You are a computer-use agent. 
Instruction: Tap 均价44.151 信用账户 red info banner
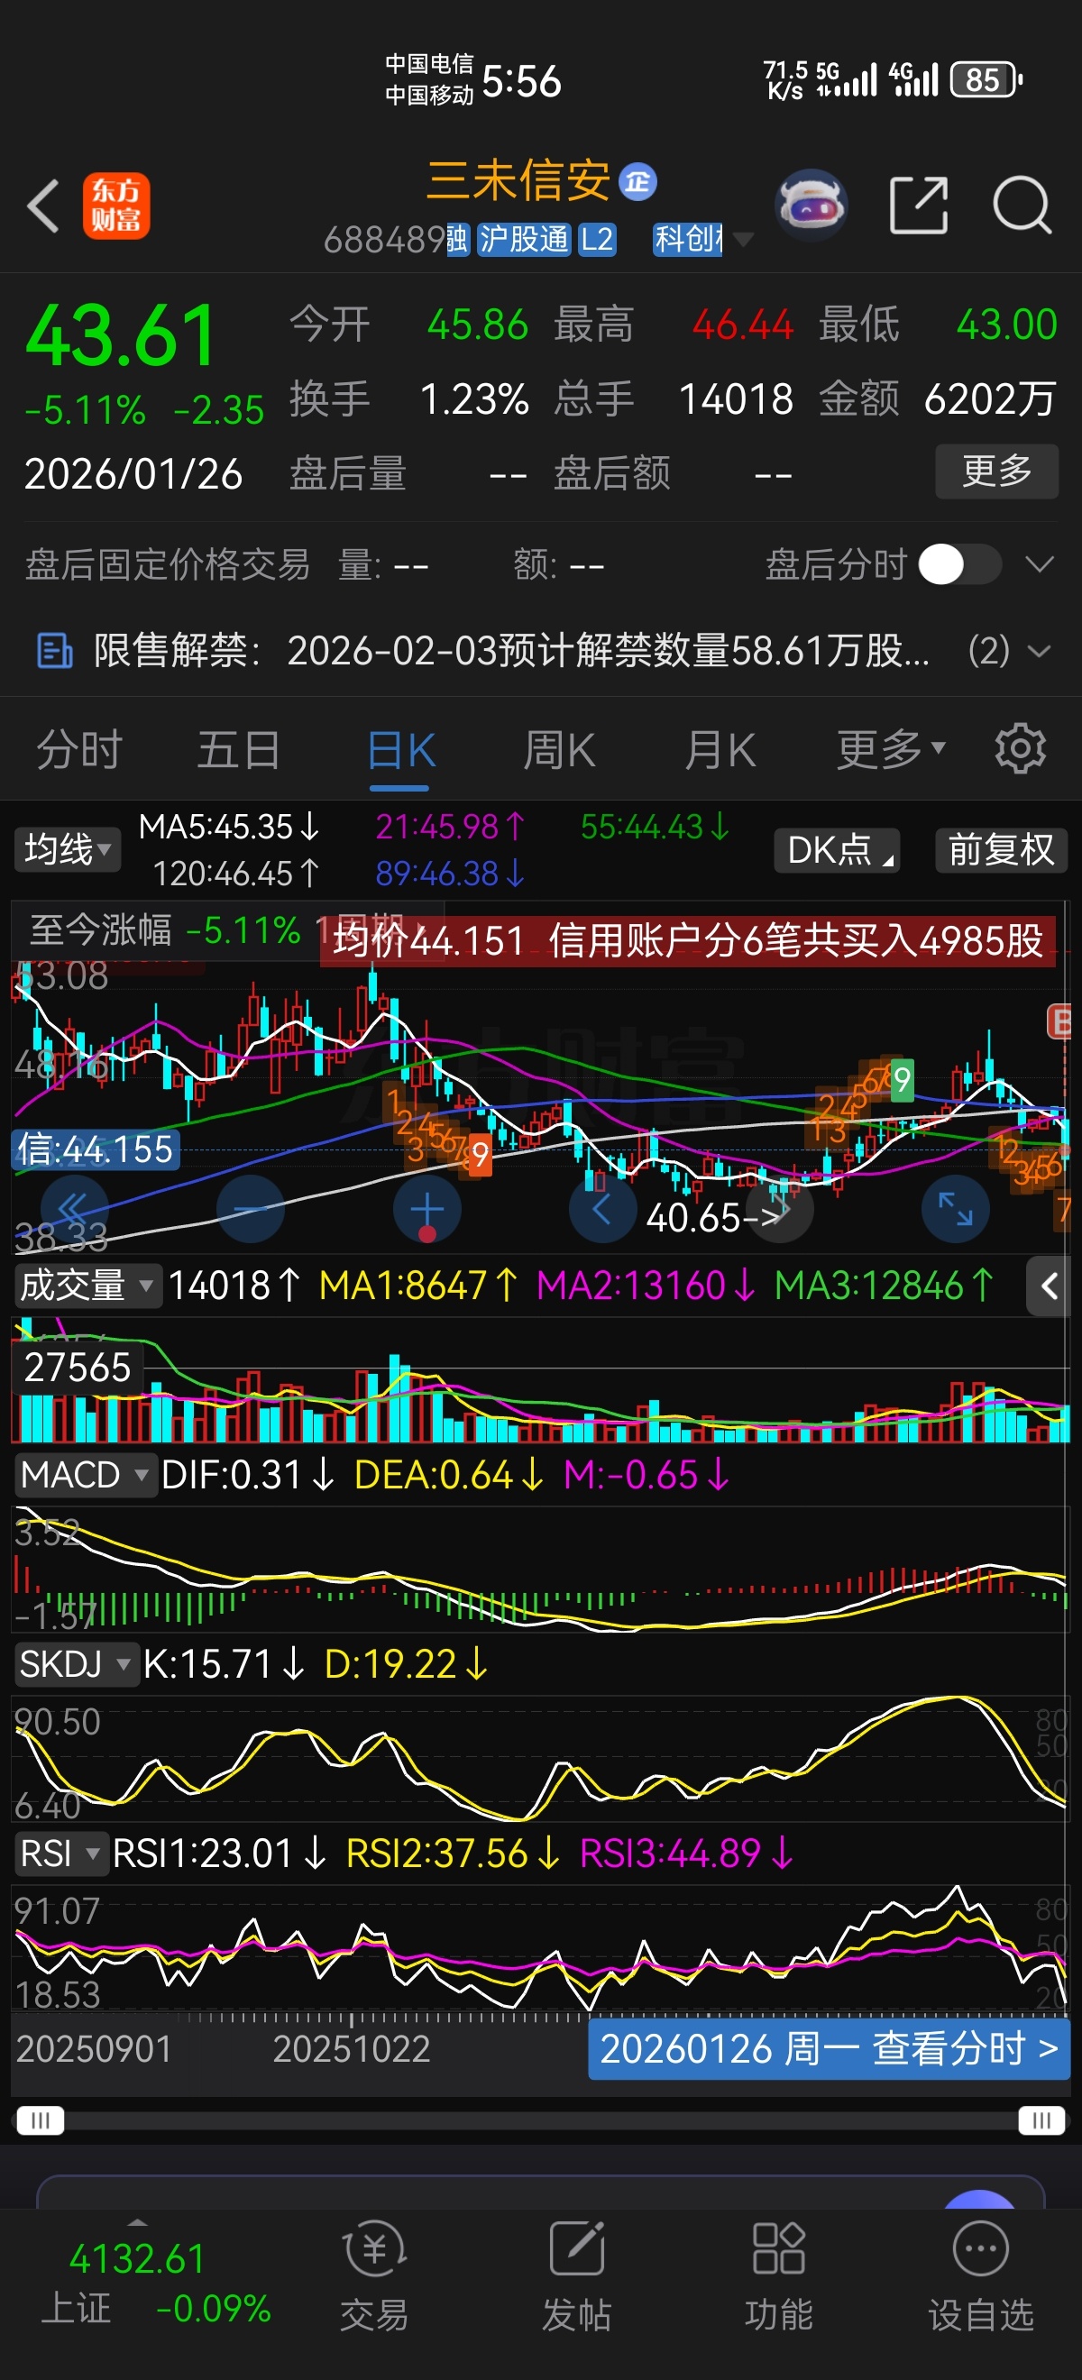[688, 940]
